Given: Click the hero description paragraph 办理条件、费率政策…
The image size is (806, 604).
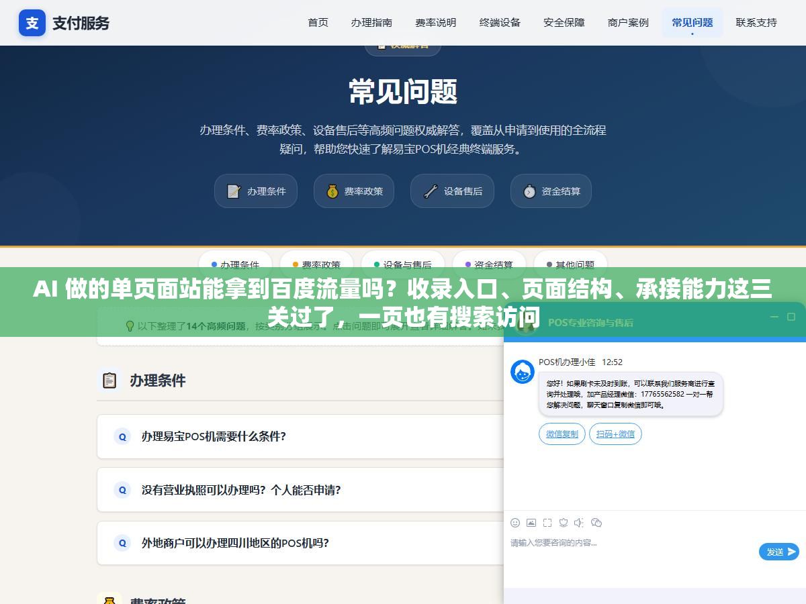Looking at the screenshot, I should pyautogui.click(x=403, y=140).
